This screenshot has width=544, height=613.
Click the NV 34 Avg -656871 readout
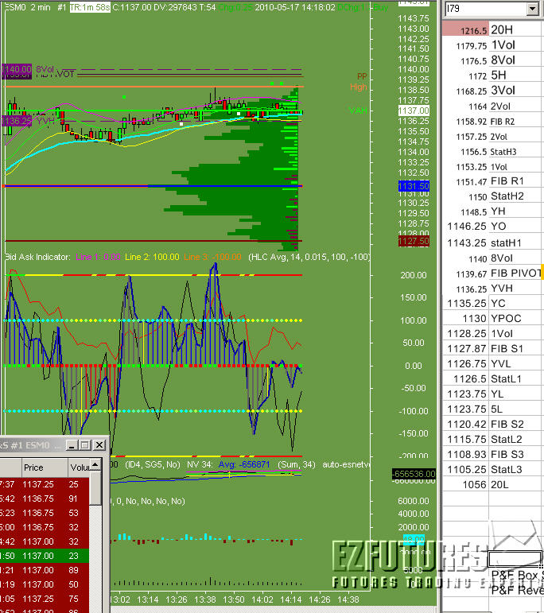tap(228, 464)
